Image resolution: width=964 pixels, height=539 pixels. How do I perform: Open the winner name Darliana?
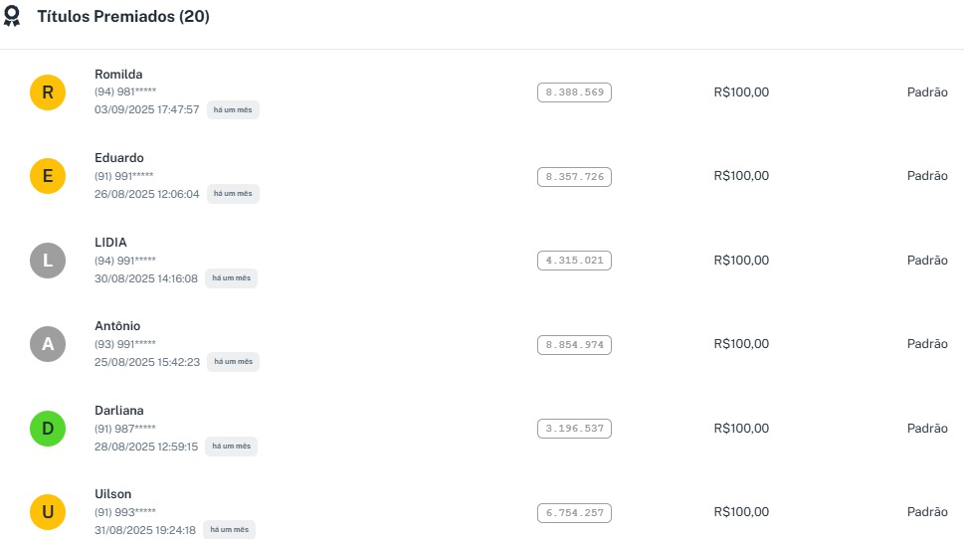119,411
